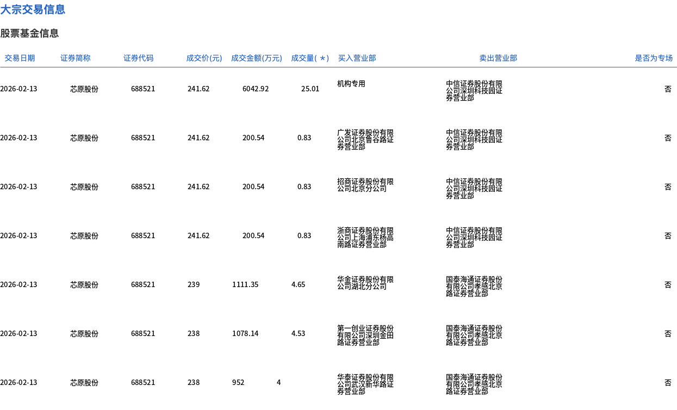The image size is (677, 410).
Task: Click 国泰海通 seller in the 第一创业 row
Action: [474, 336]
